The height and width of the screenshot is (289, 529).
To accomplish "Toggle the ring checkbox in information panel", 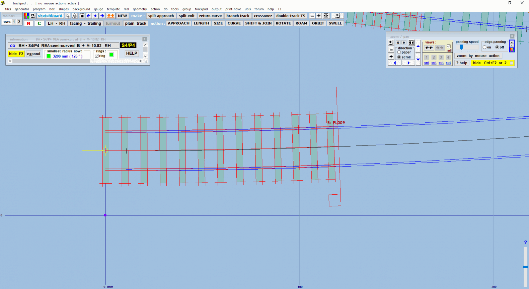I will point(97,56).
